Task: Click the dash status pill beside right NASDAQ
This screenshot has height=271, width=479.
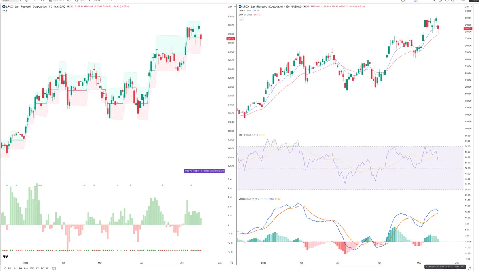Action: click(x=305, y=6)
